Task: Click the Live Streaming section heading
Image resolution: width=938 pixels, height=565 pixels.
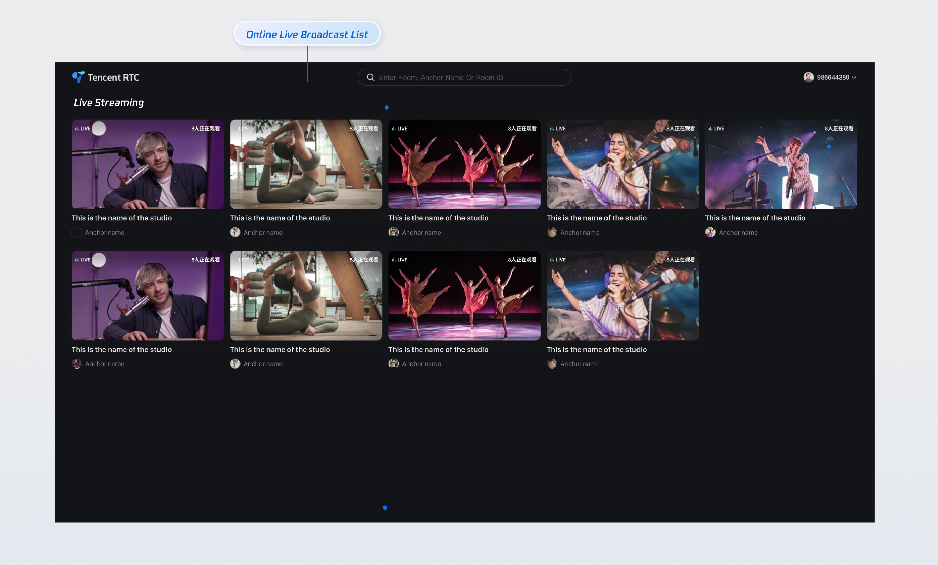Action: pos(109,103)
